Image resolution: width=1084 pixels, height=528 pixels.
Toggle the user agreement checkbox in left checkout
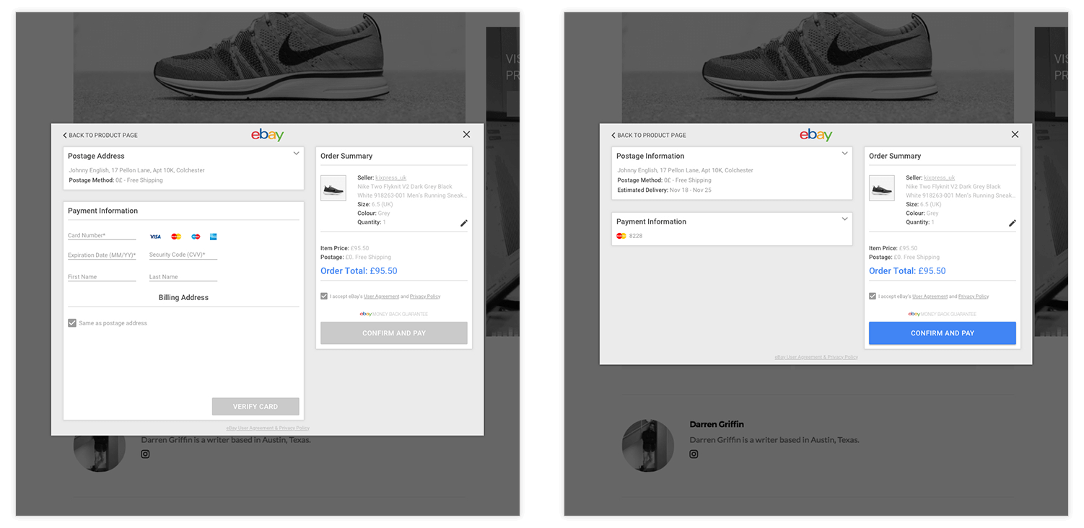[x=324, y=296]
